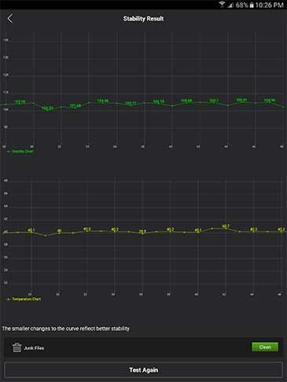Select the Temperature Chart legend entry
Viewport: 287px width, 382px height.
coord(24,299)
